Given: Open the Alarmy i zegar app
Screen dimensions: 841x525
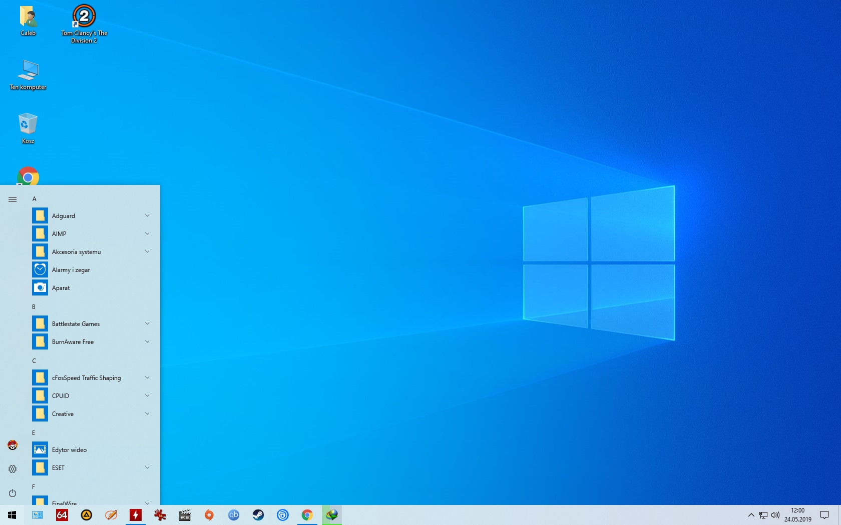Looking at the screenshot, I should click(x=92, y=270).
